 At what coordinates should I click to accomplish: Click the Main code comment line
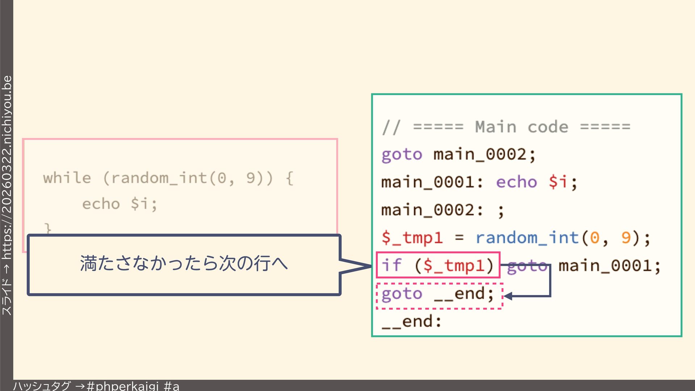click(x=506, y=127)
